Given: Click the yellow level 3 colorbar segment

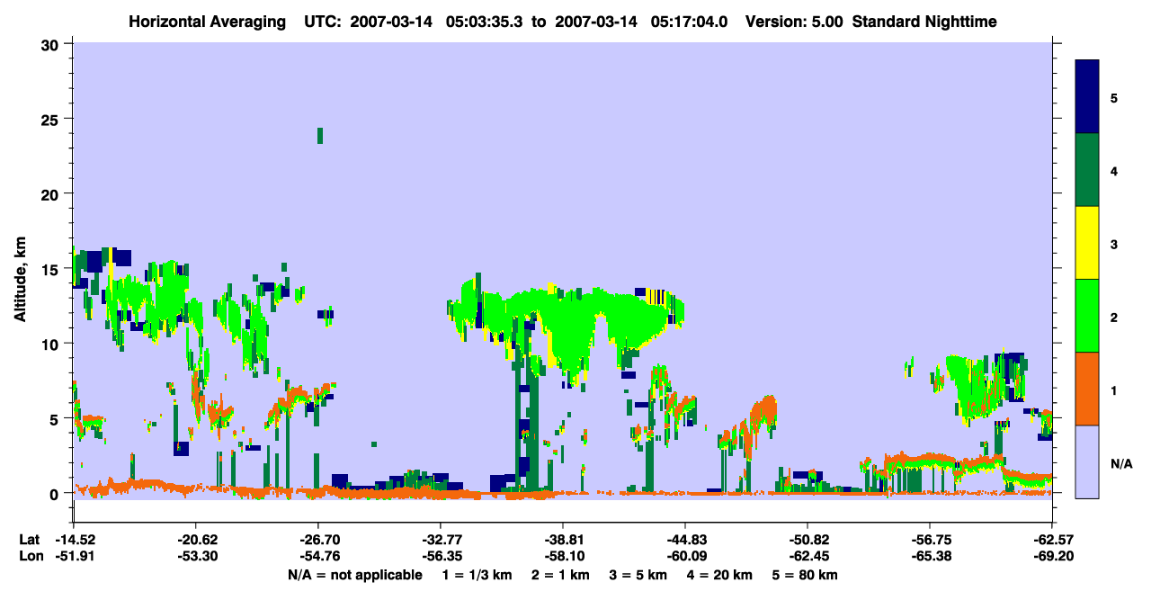Looking at the screenshot, I should tap(1087, 243).
